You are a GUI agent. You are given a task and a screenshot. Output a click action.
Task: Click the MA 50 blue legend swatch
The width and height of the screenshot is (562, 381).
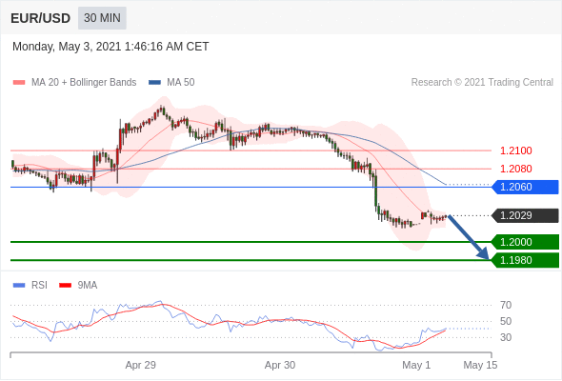(154, 83)
